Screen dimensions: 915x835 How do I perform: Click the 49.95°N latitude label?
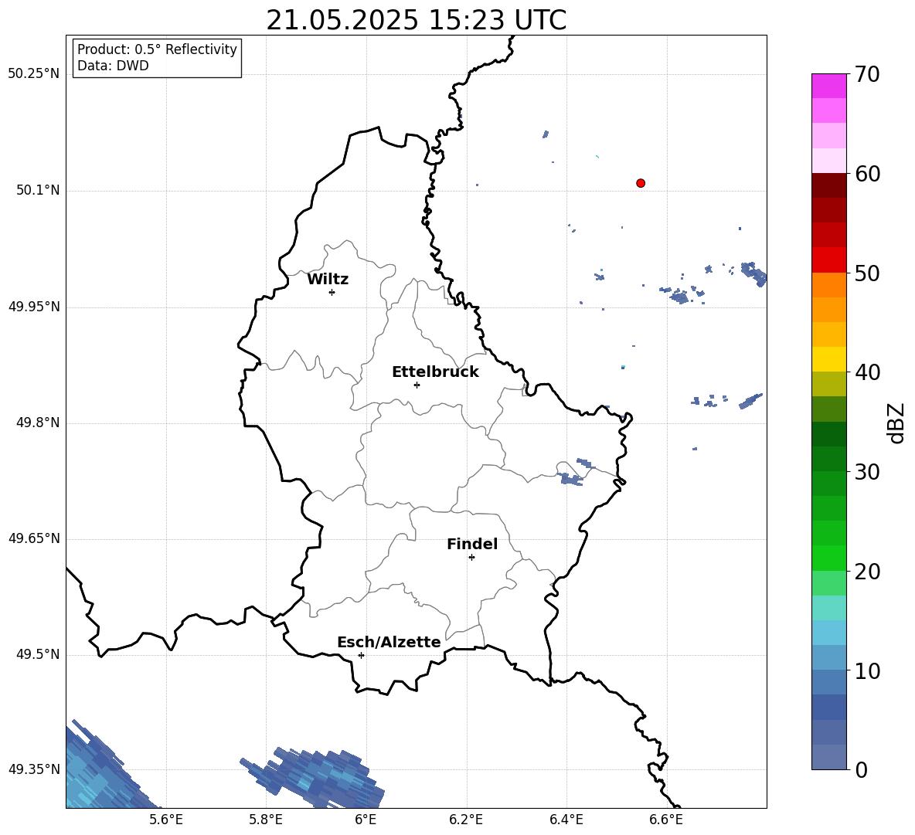coord(34,306)
